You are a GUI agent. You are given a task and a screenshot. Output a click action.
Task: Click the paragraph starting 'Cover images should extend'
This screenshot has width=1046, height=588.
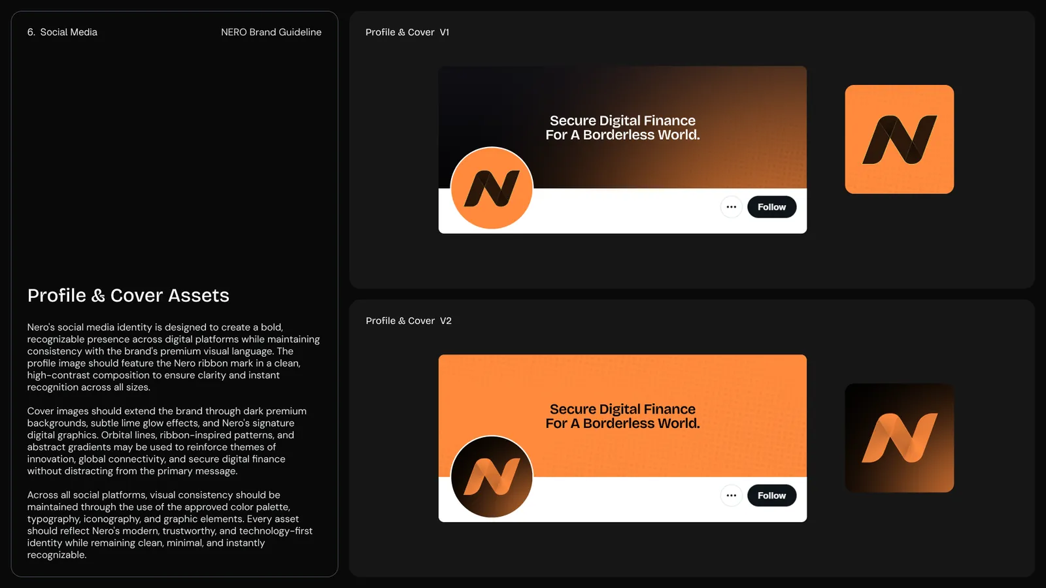pyautogui.click(x=167, y=441)
